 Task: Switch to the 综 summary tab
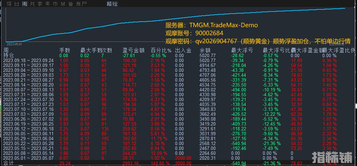9,3
